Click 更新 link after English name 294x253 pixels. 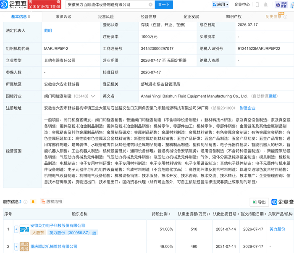coord(272,96)
